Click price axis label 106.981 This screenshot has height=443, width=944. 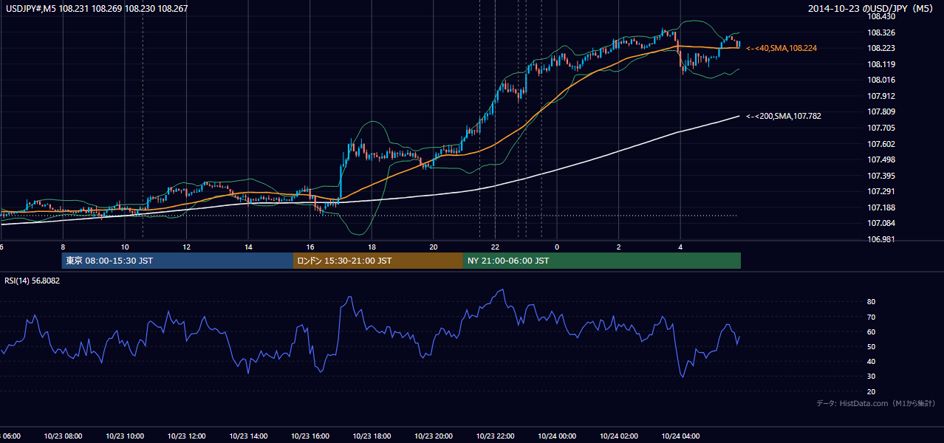pos(882,239)
